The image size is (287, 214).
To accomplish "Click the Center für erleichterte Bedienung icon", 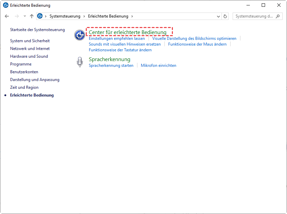I will click(x=80, y=35).
